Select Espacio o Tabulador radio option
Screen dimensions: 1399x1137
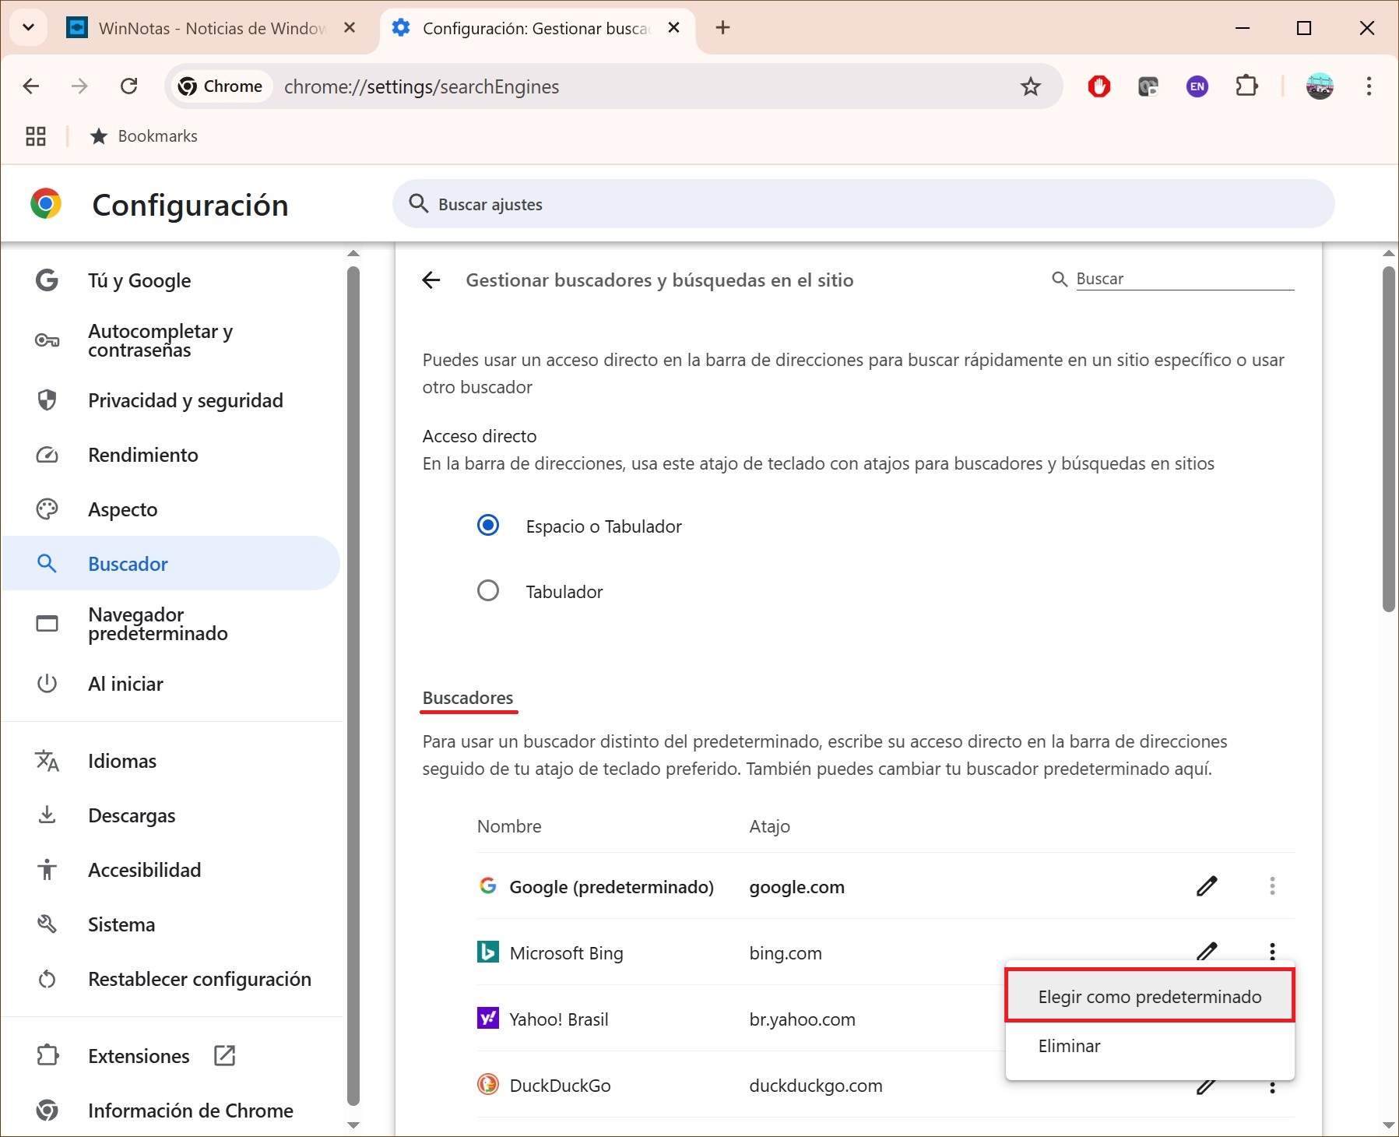(488, 526)
